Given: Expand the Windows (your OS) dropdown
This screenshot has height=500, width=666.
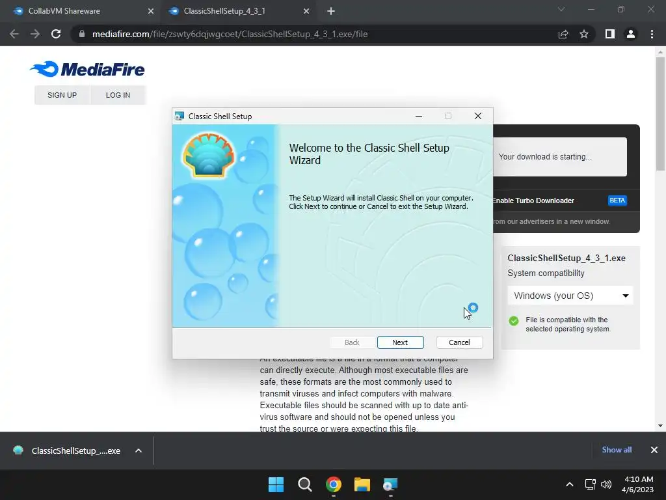Looking at the screenshot, I should coord(570,296).
